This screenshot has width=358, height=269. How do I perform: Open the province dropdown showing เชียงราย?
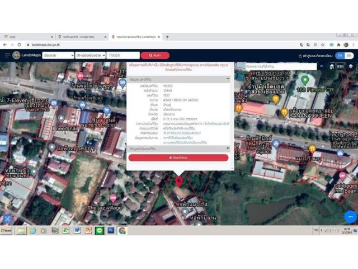(58, 55)
